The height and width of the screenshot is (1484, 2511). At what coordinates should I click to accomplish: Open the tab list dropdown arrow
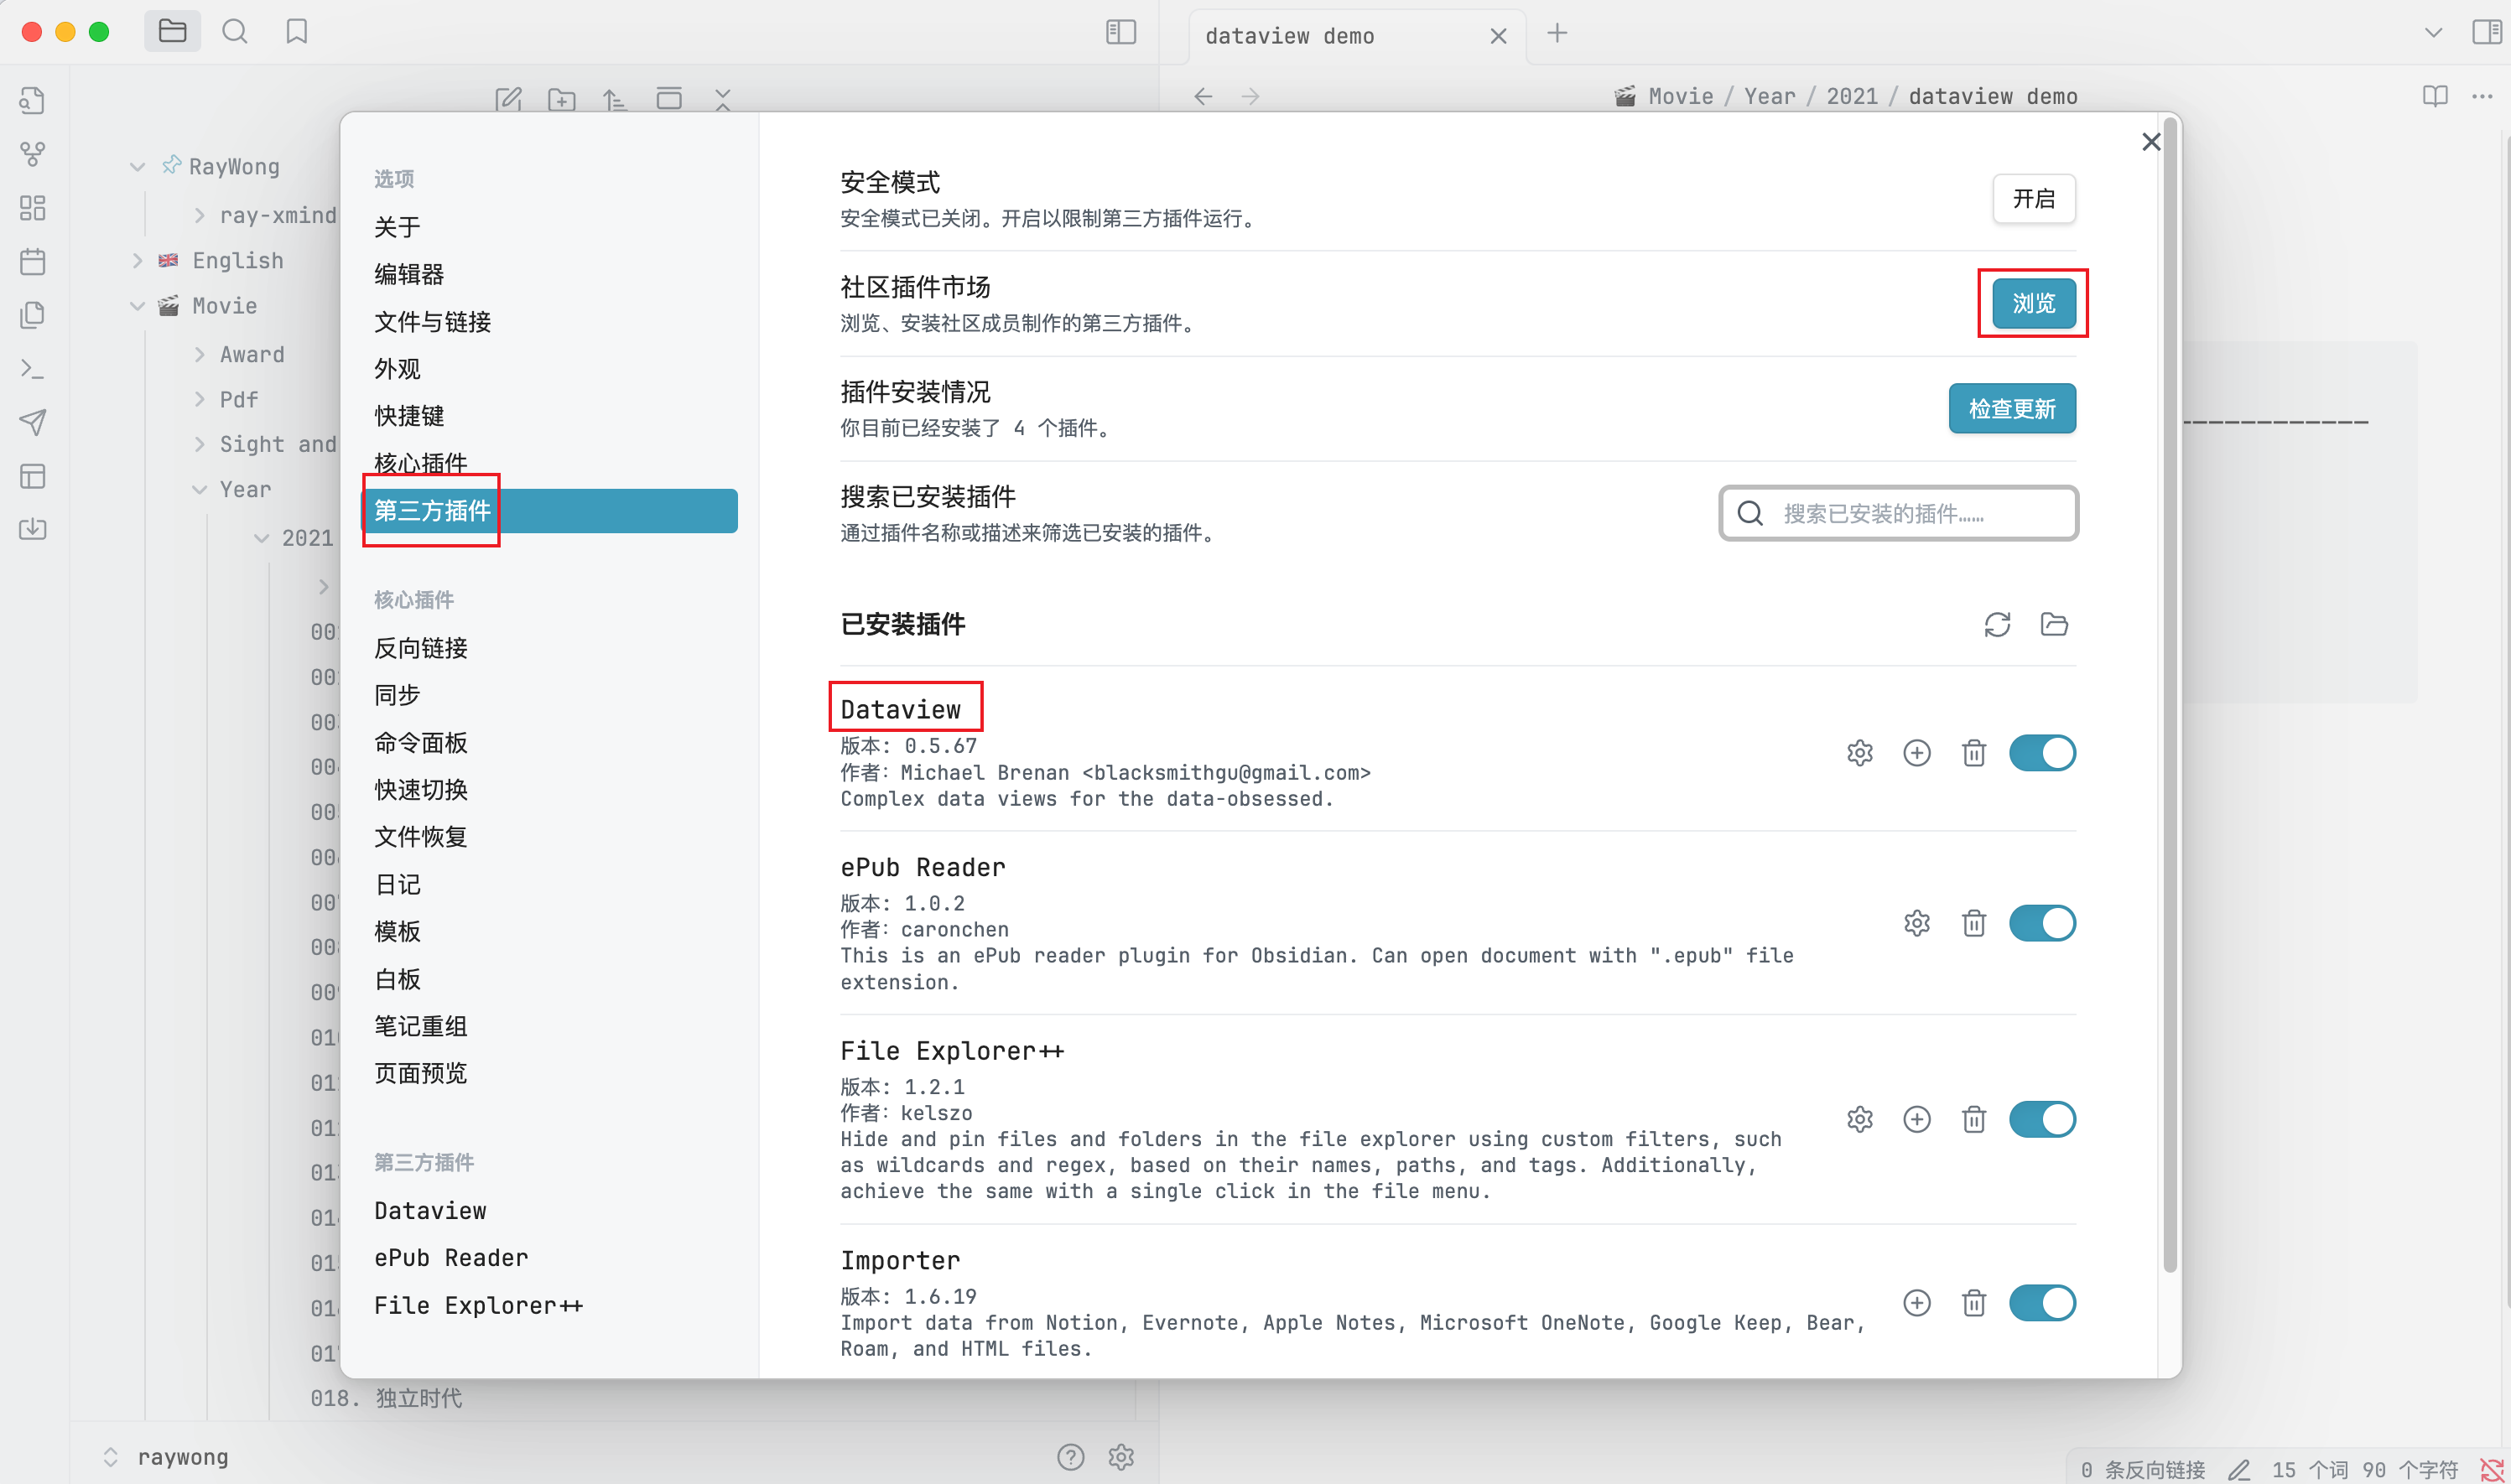pos(2434,33)
